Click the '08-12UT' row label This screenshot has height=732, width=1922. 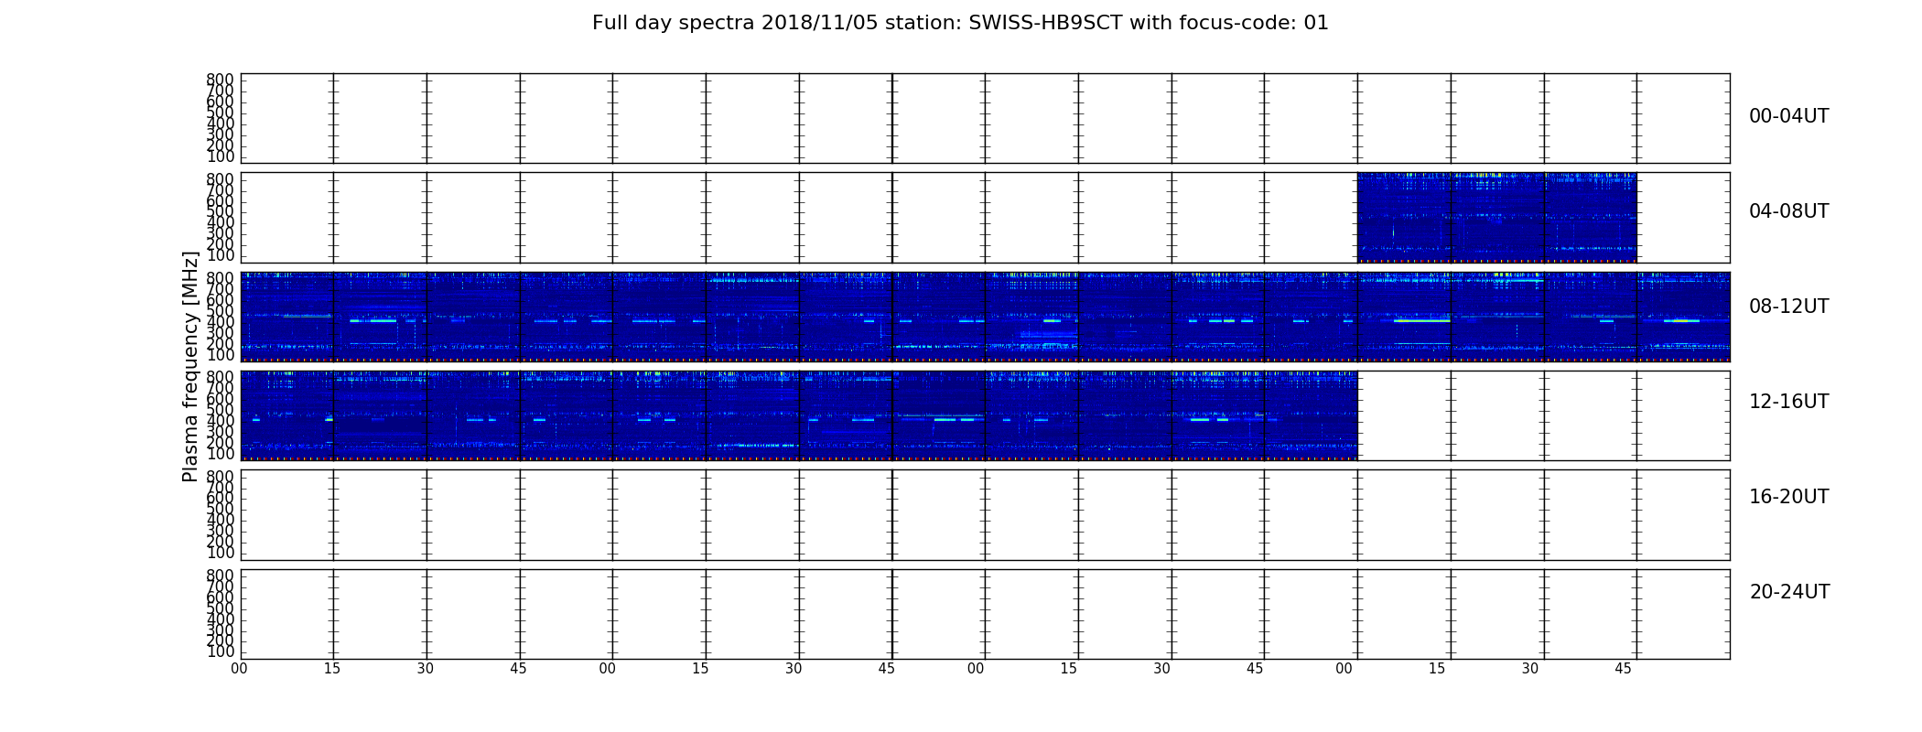point(1789,307)
